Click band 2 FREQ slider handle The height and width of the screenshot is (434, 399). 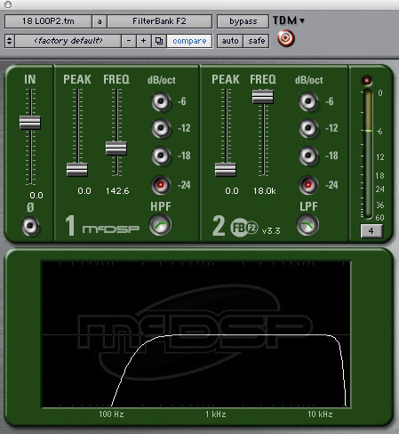(263, 97)
